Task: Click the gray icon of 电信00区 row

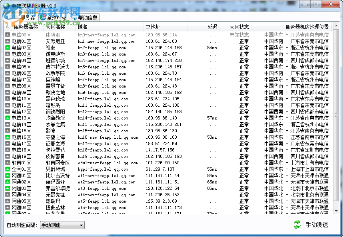Action: click(8, 35)
